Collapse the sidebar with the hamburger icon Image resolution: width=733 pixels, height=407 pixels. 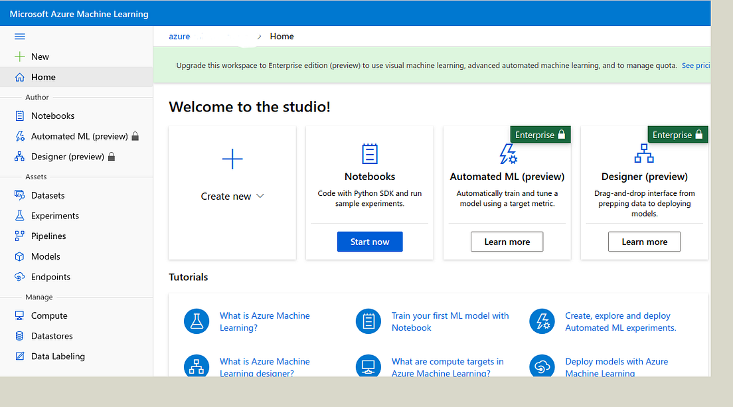(x=19, y=37)
